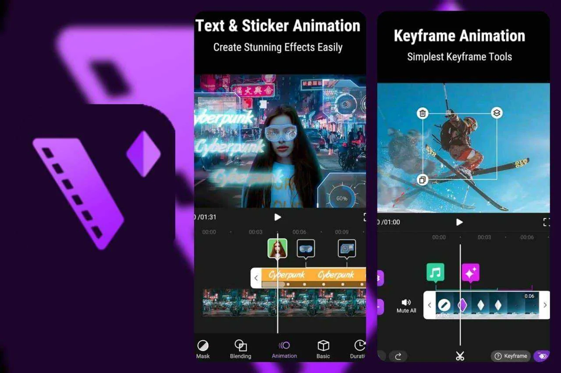This screenshot has height=373, width=561.
Task: Click the "Create Stunning Effects Easily" subtitle
Action: point(278,47)
